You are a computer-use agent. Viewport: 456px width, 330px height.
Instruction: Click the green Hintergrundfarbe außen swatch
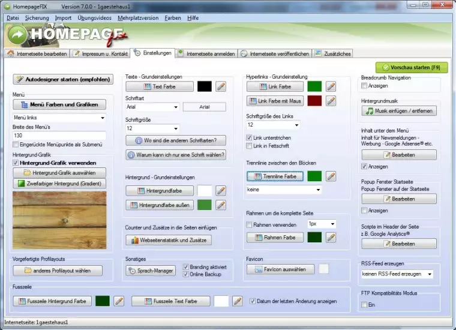pyautogui.click(x=205, y=205)
